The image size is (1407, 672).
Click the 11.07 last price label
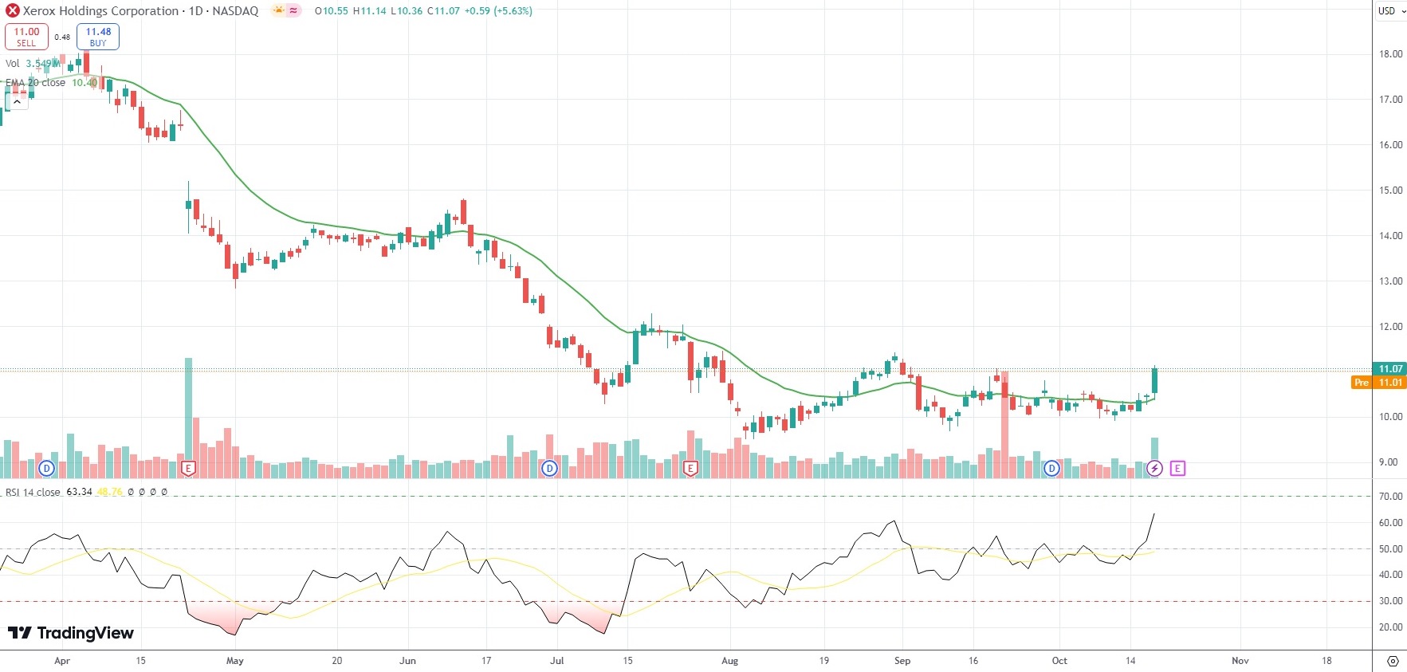point(1390,368)
